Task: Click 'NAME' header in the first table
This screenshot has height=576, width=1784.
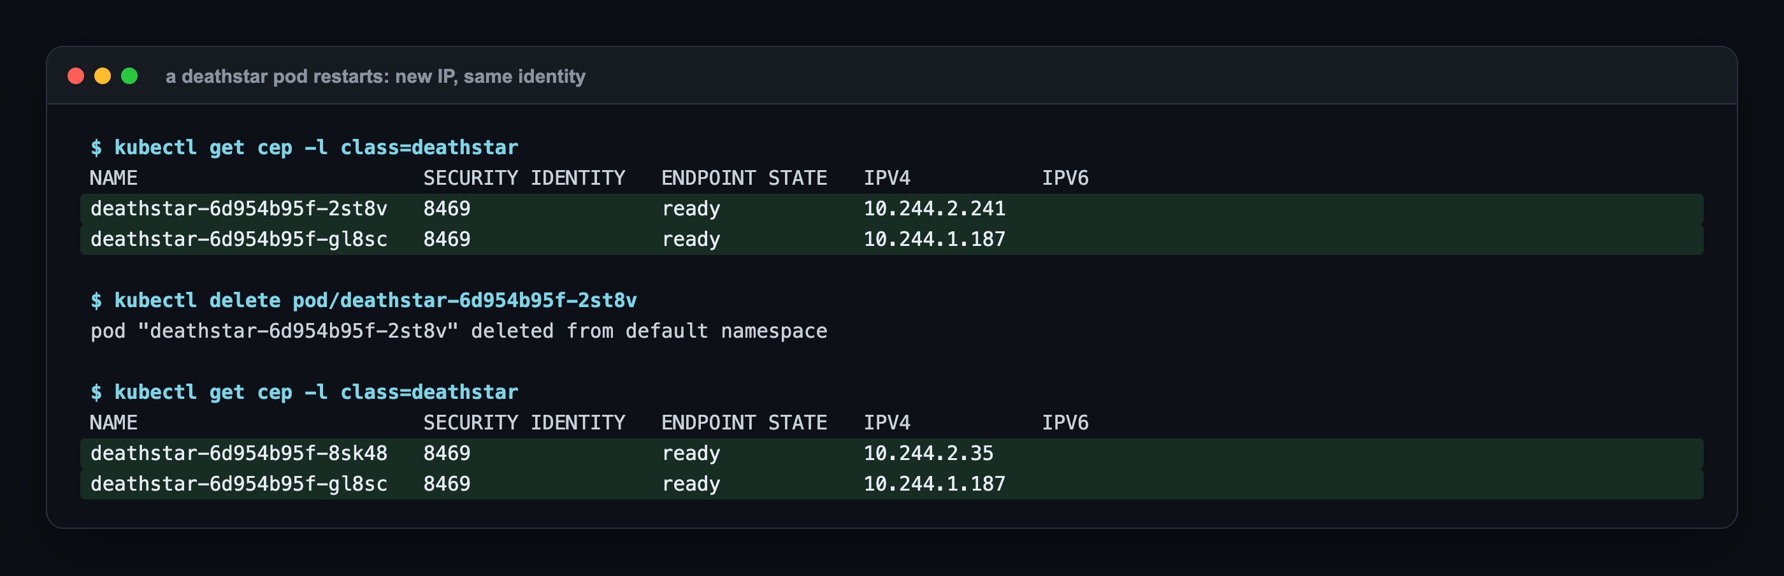Action: click(113, 178)
